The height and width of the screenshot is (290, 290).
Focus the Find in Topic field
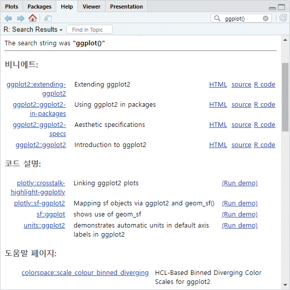[x=89, y=30]
